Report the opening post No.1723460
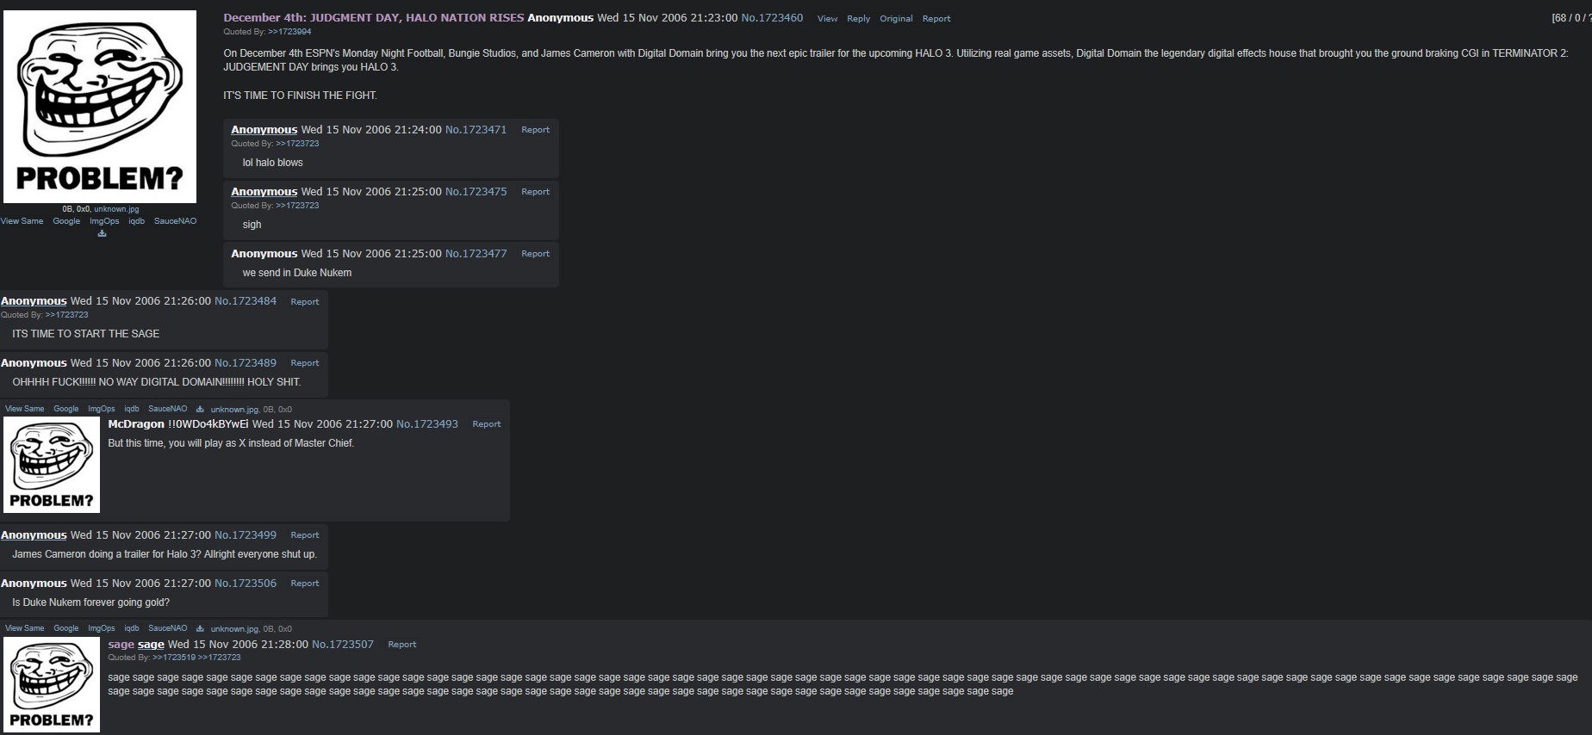1592x735 pixels. click(936, 19)
